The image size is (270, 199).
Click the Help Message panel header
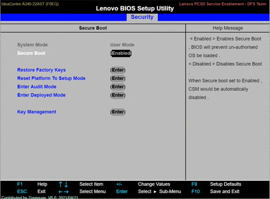pyautogui.click(x=227, y=28)
